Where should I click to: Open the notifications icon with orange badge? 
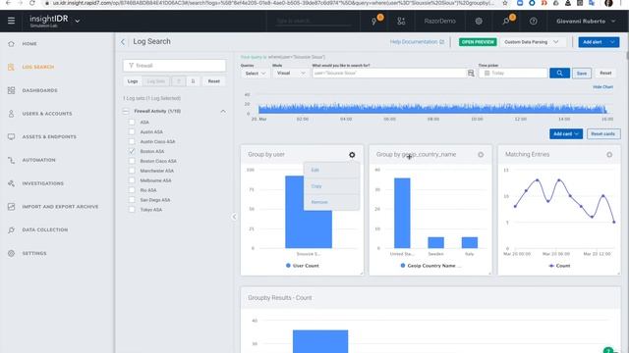[374, 21]
